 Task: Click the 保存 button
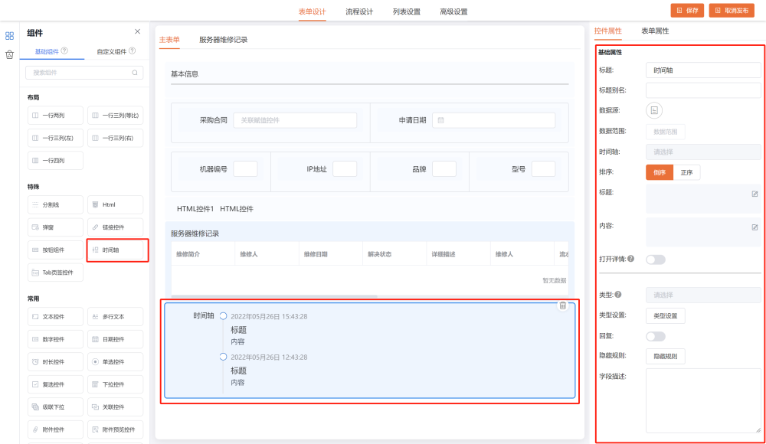(x=687, y=11)
